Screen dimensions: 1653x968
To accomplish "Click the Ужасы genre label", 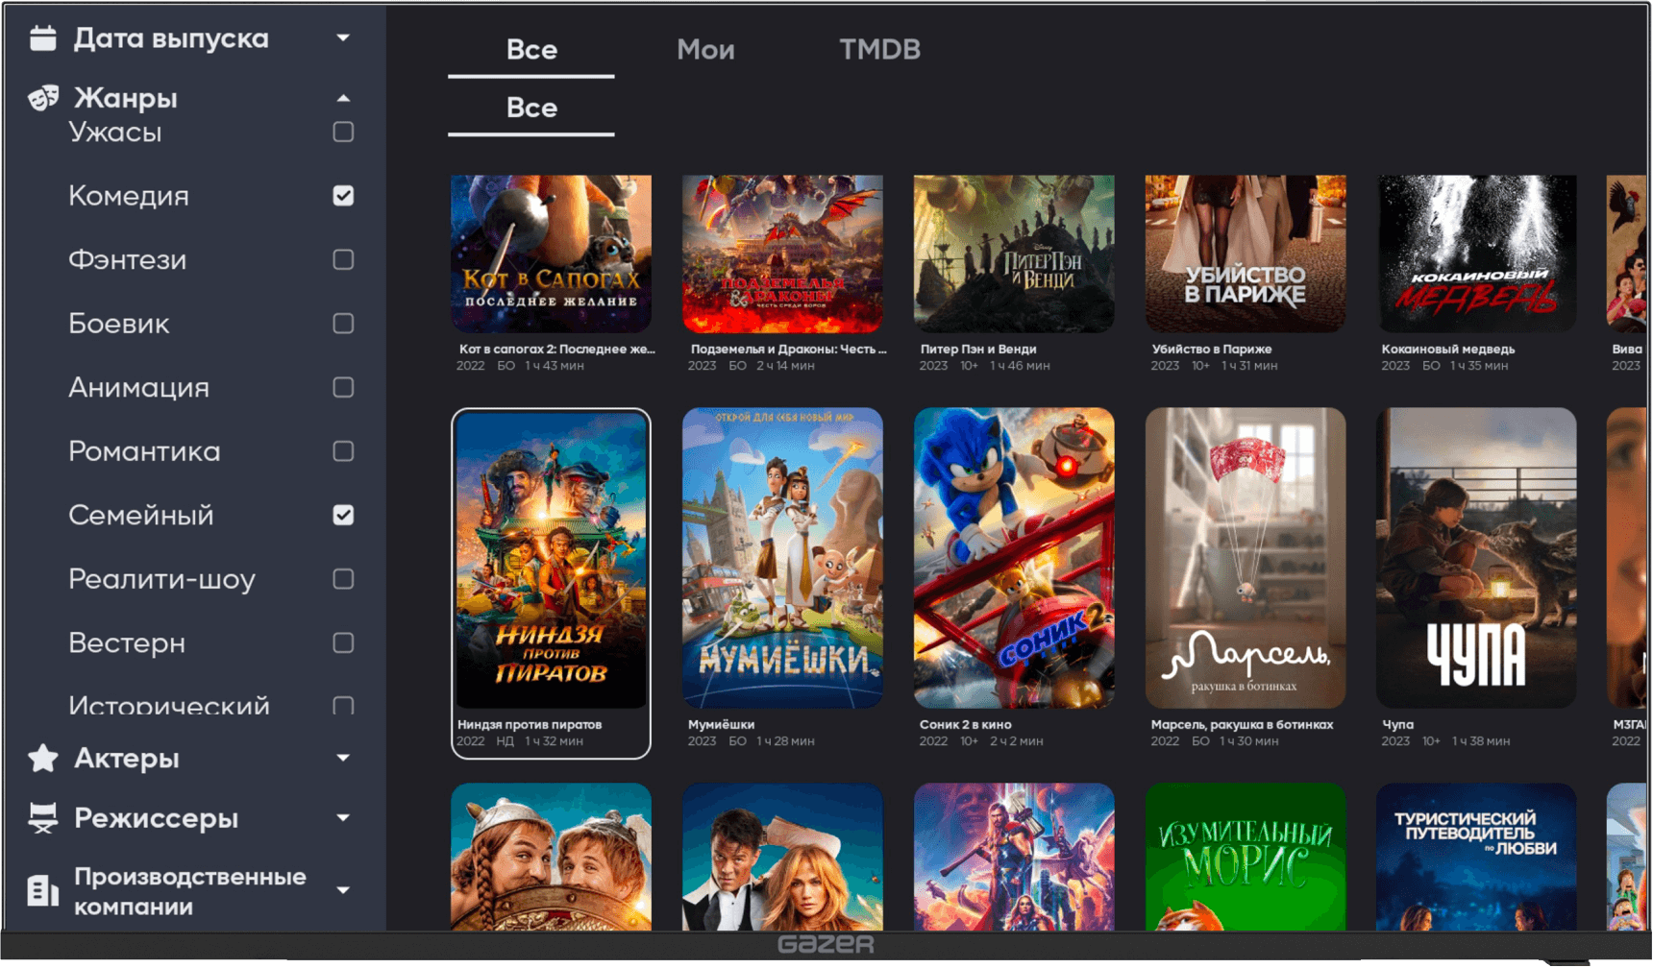I will click(x=114, y=133).
